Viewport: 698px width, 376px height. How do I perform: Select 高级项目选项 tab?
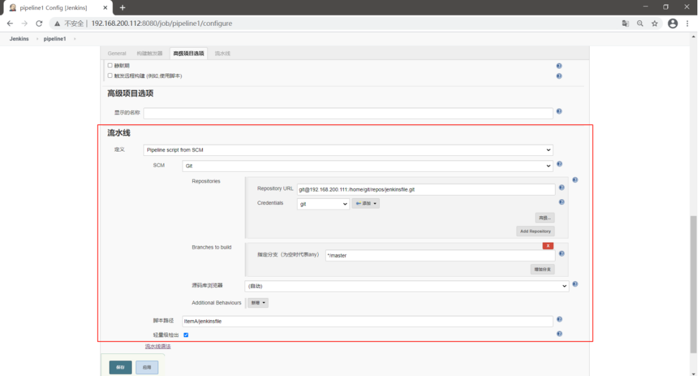tap(189, 53)
